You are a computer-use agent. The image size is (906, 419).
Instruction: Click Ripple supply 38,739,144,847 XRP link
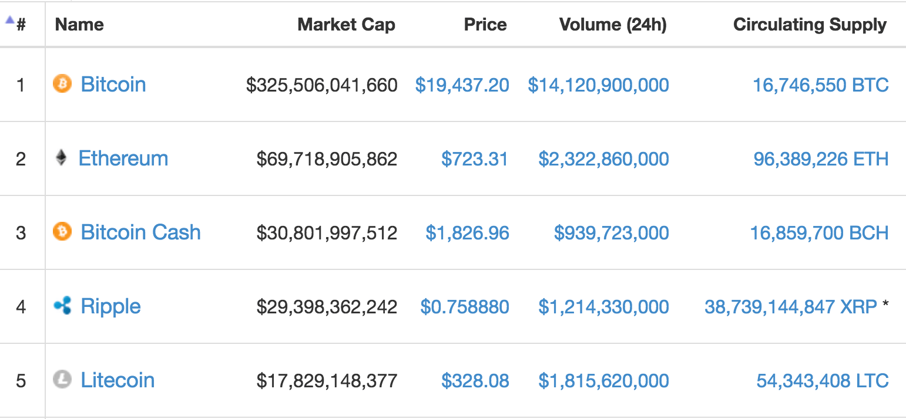[791, 307]
